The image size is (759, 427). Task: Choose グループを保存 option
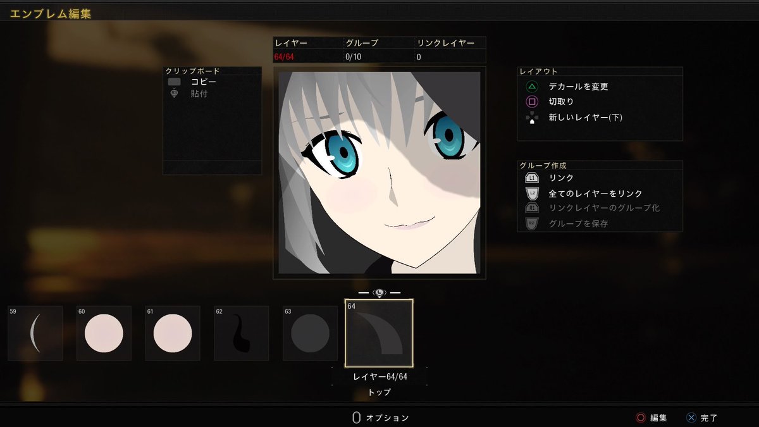(579, 223)
